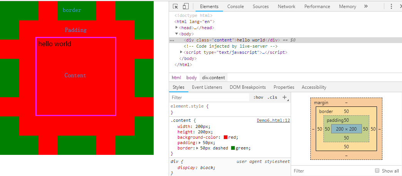The width and height of the screenshot is (402, 176).
Task: Click the 'border' label in the box model
Action: 326,111
